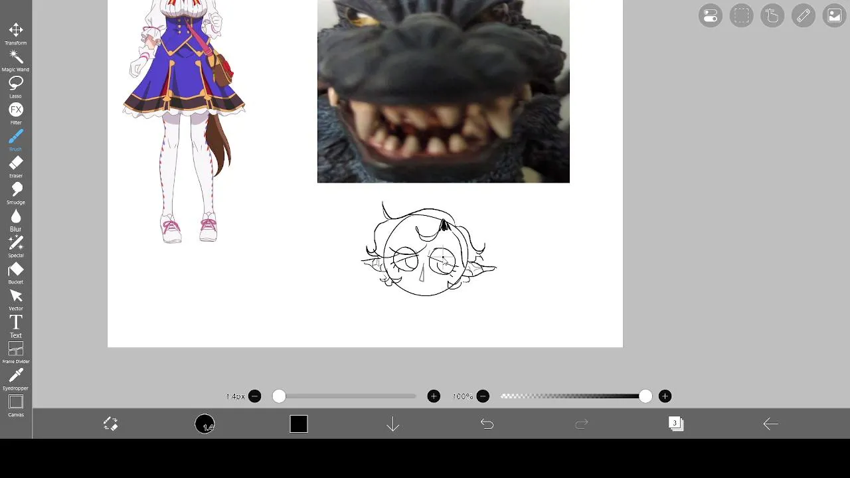Select the Magic Wand tool
This screenshot has height=478, width=850.
point(16,60)
